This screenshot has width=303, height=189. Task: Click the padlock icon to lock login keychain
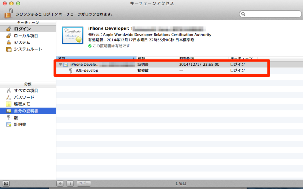tap(8, 13)
